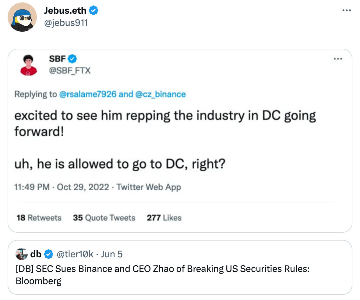Image resolution: width=360 pixels, height=300 pixels.
Task: Click the verified badge beside Jebus.eth
Action: 94,11
